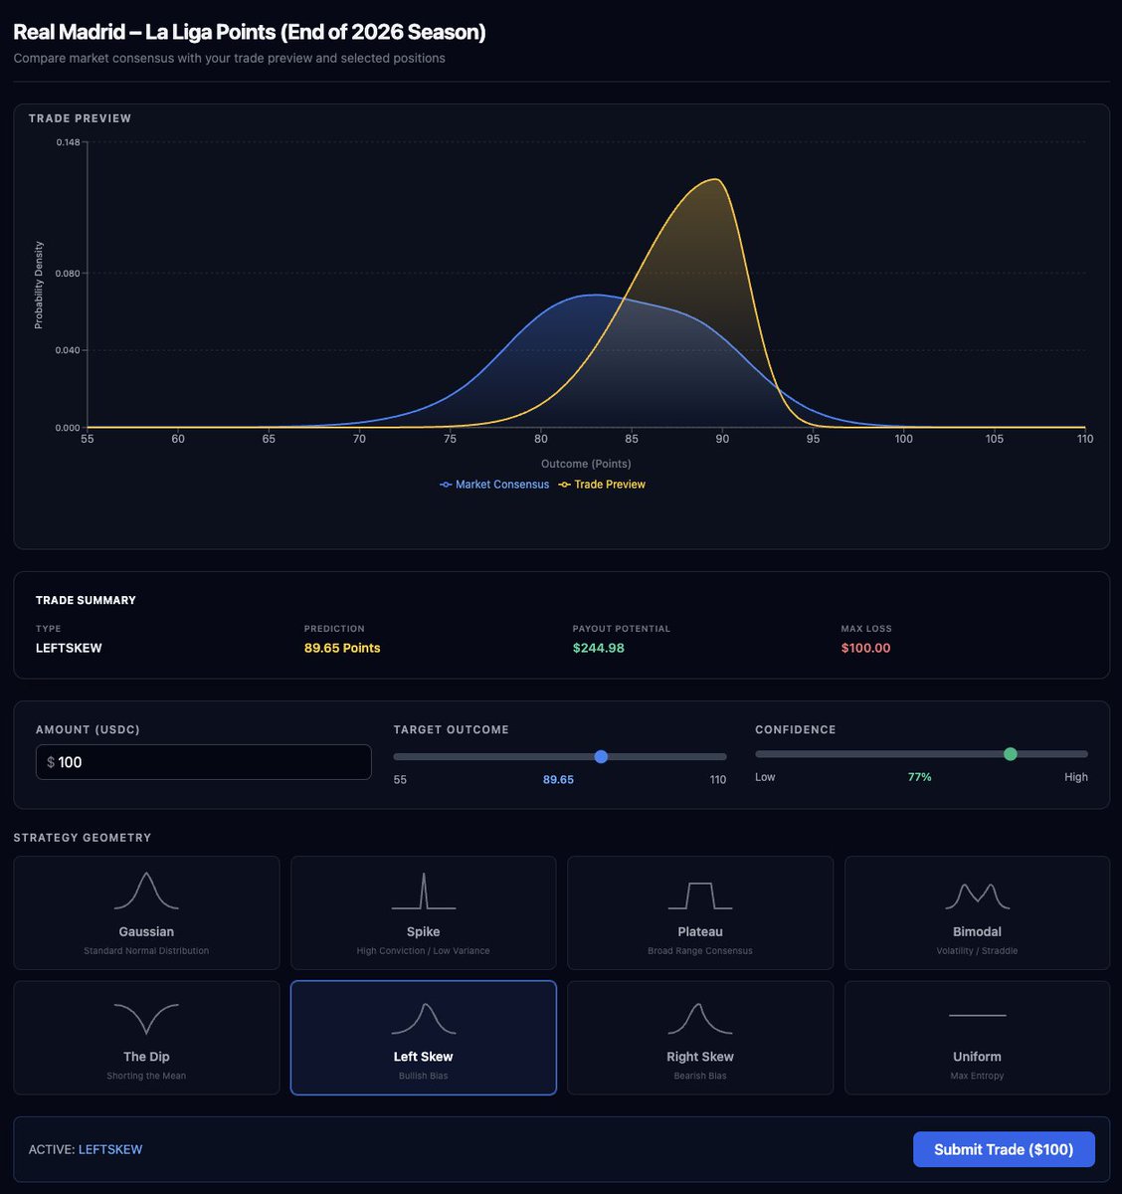
Task: Pick the Bimodal double-peak icon
Action: [977, 895]
